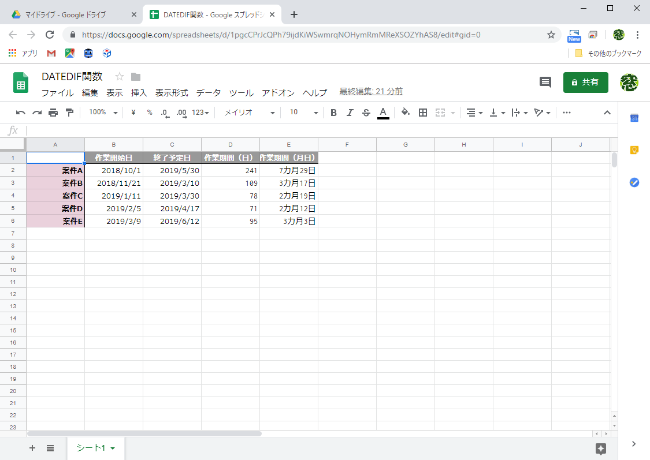Open version history via 最終編集: 21 分前 link
The width and height of the screenshot is (650, 460).
pyautogui.click(x=370, y=91)
